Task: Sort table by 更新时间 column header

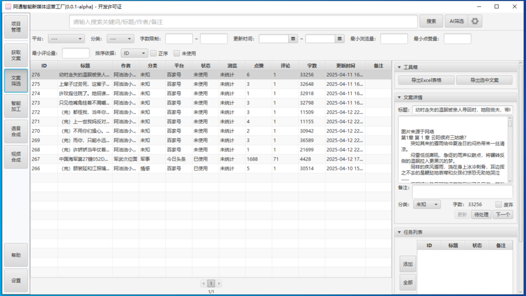Action: pos(345,66)
